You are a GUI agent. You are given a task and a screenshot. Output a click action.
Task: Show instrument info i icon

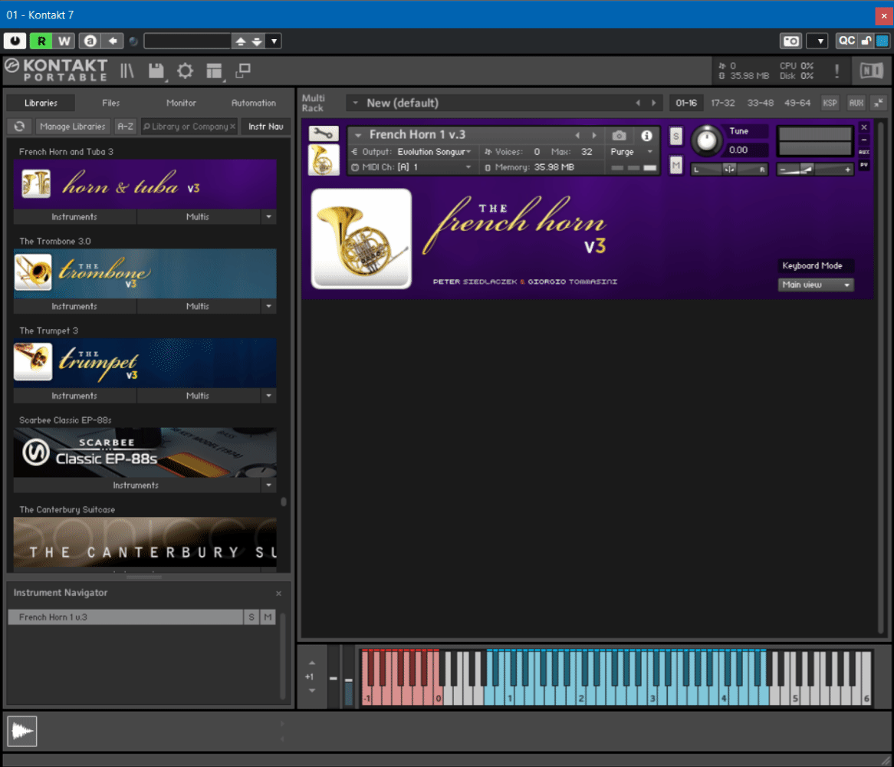tap(646, 136)
